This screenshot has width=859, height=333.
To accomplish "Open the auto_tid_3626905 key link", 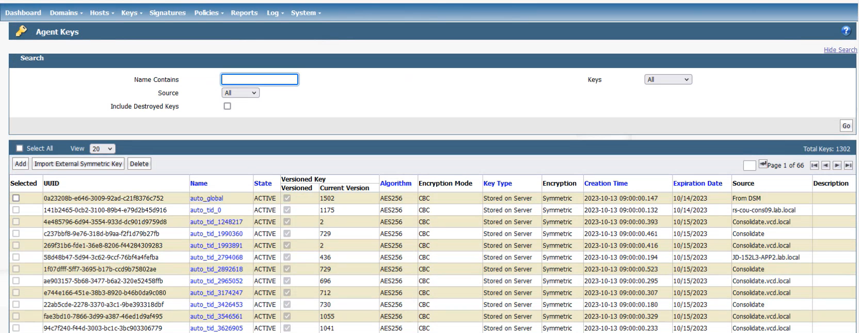I will pos(216,328).
